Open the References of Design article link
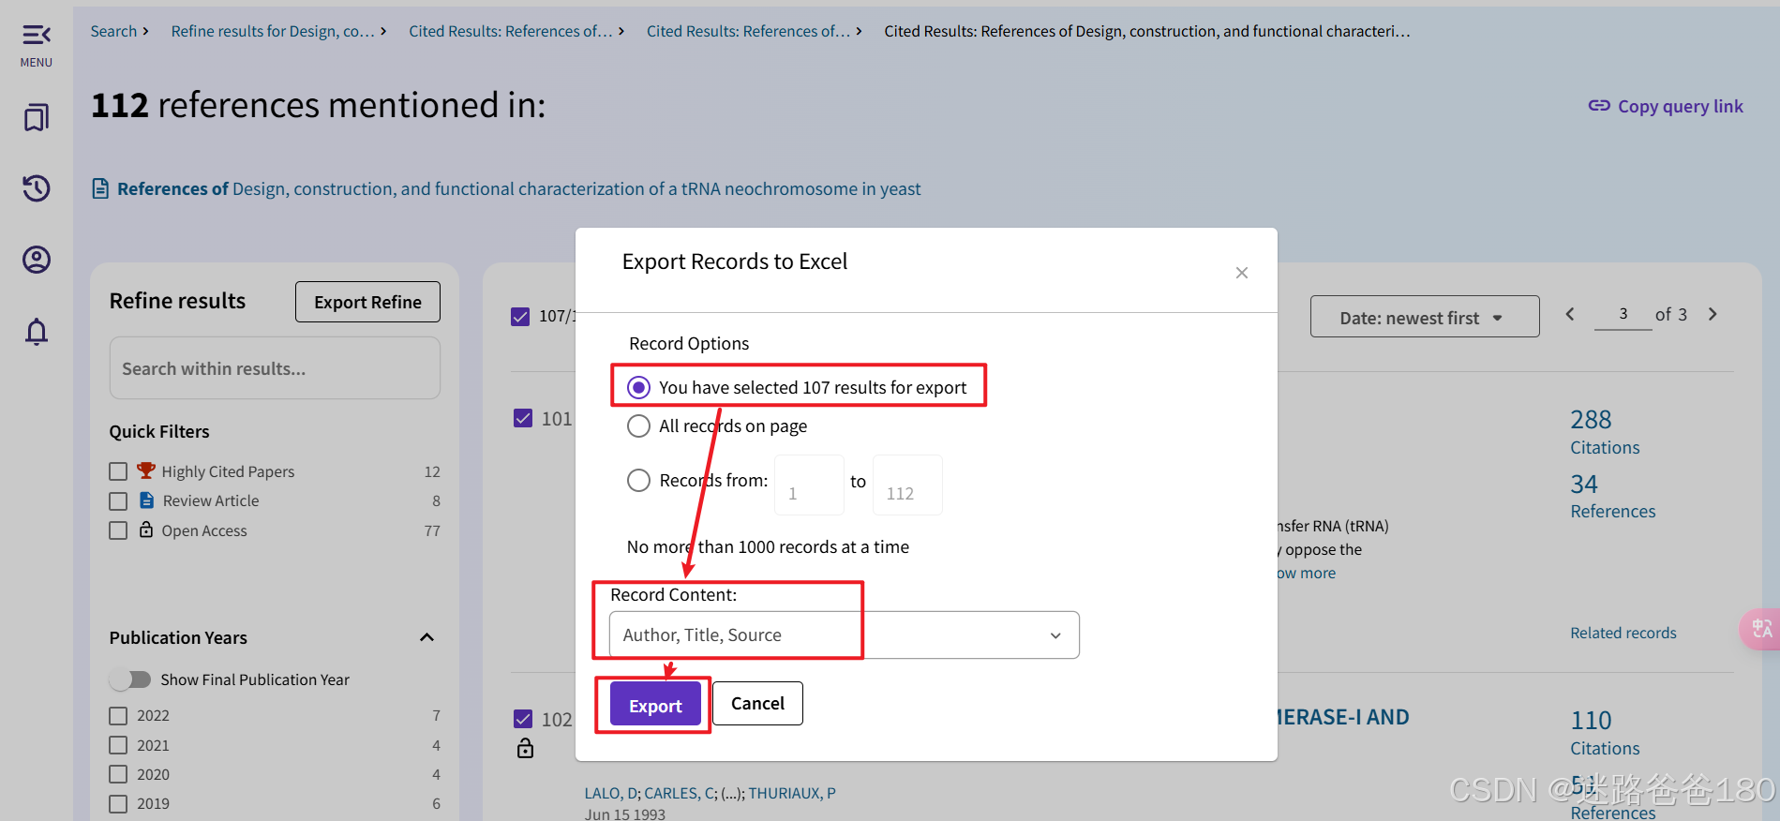Viewport: 1780px width, 821px height. [x=518, y=188]
